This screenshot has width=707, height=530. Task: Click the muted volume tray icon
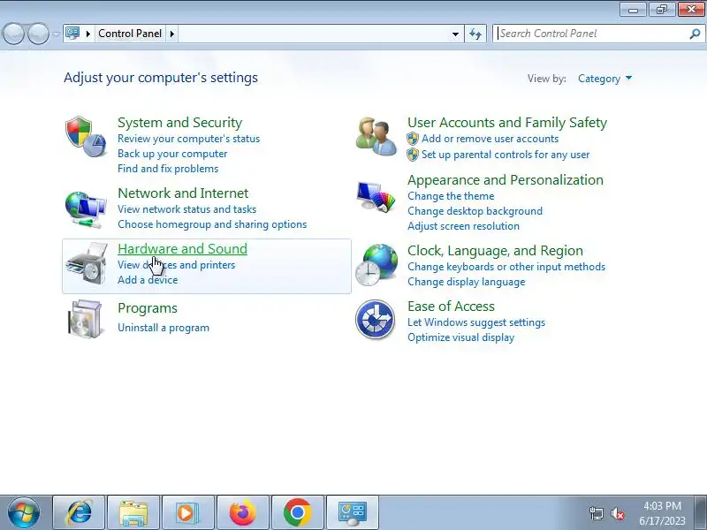coord(618,513)
